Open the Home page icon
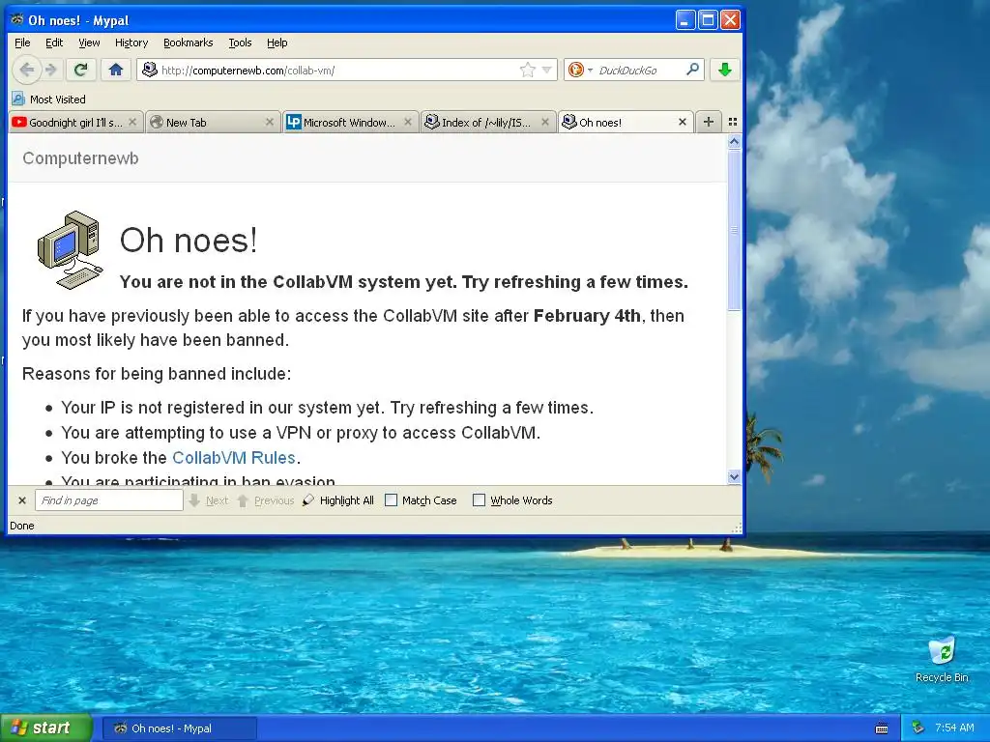This screenshot has height=742, width=990. click(116, 70)
